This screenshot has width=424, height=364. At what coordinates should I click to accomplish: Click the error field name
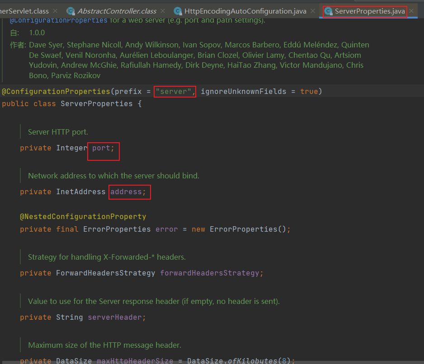coord(166,229)
